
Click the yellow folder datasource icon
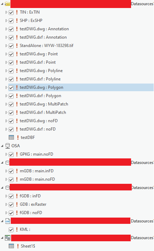(x=7, y=4)
